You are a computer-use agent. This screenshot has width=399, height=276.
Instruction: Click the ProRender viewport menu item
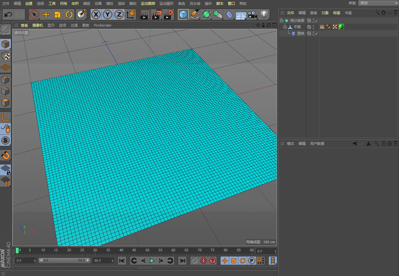102,25
